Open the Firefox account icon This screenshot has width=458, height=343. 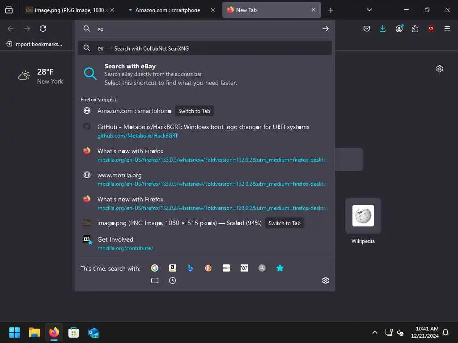pyautogui.click(x=399, y=29)
